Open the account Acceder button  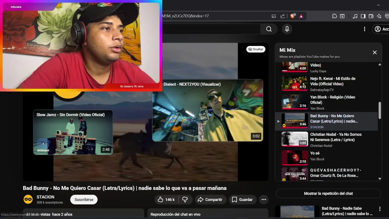click(381, 29)
